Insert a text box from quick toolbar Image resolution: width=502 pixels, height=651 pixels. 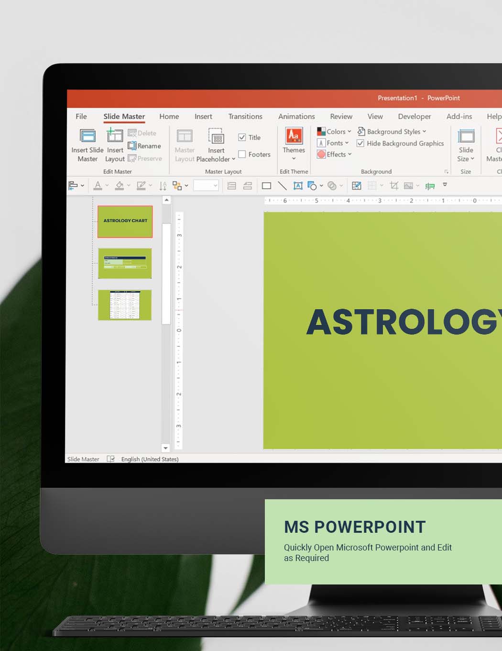(x=298, y=186)
